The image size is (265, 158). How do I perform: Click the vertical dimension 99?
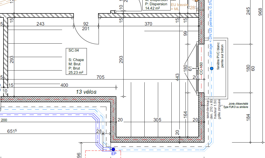(x=185, y=33)
